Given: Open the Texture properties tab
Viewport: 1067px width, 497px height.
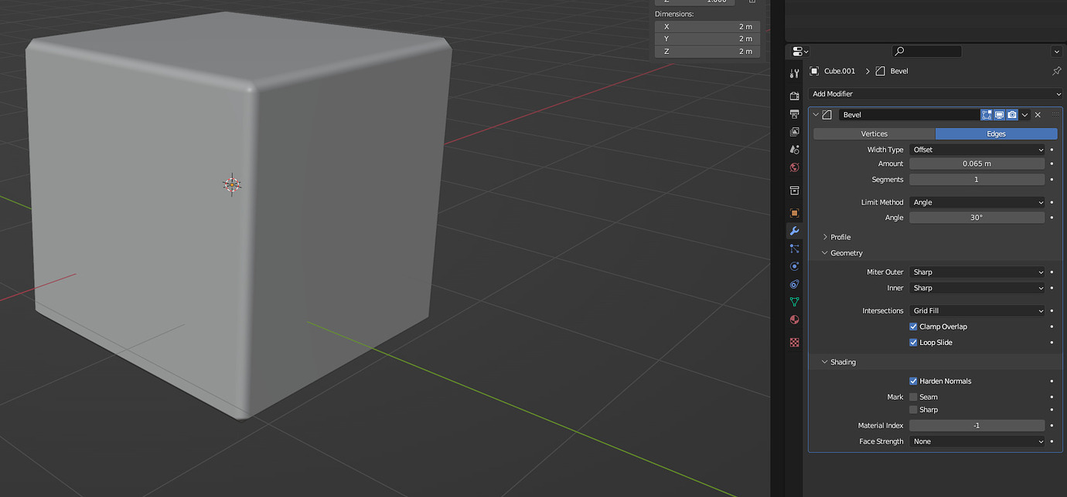Looking at the screenshot, I should [794, 342].
